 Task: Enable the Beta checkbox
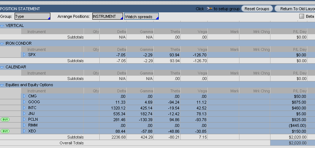pyautogui.click(x=301, y=16)
